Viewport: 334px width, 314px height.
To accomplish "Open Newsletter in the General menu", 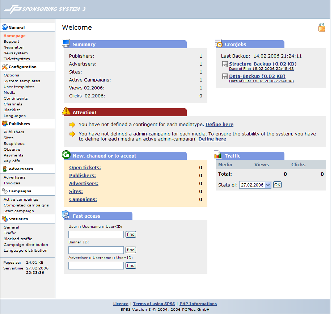I will point(14,47).
